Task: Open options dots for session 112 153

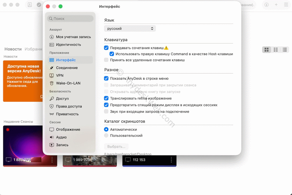Action: [171, 160]
